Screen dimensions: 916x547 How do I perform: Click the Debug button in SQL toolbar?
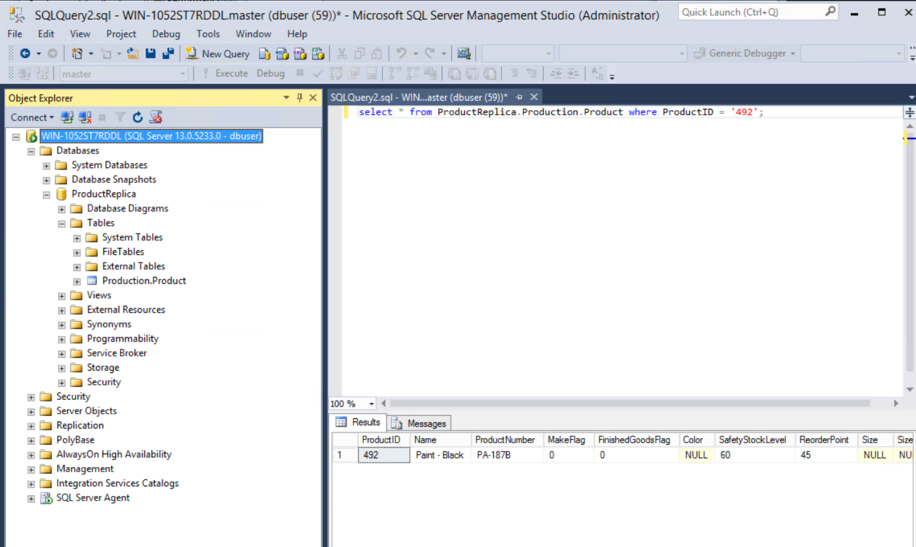click(270, 73)
